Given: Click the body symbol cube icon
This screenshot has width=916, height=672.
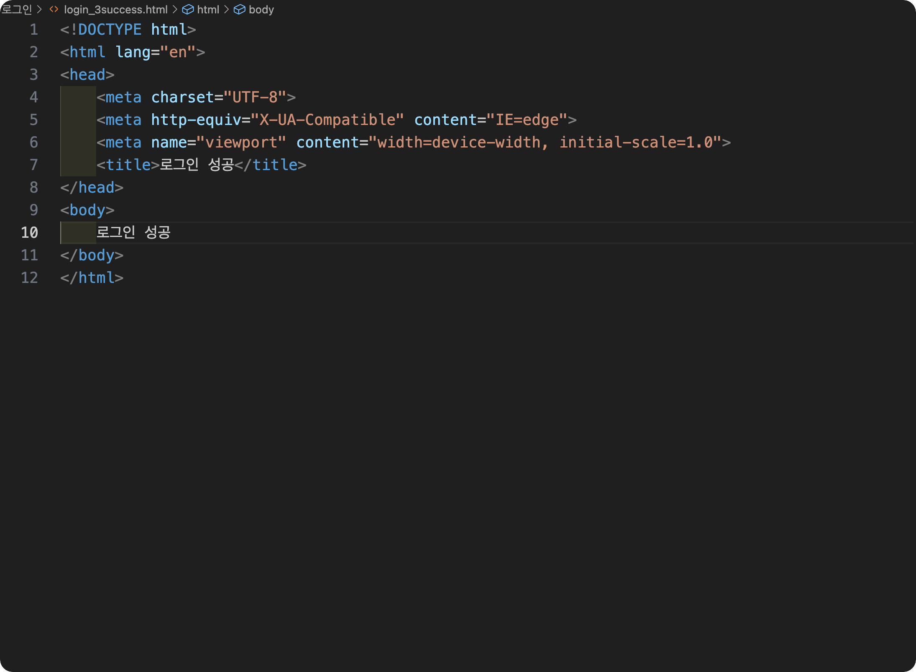Looking at the screenshot, I should point(239,9).
